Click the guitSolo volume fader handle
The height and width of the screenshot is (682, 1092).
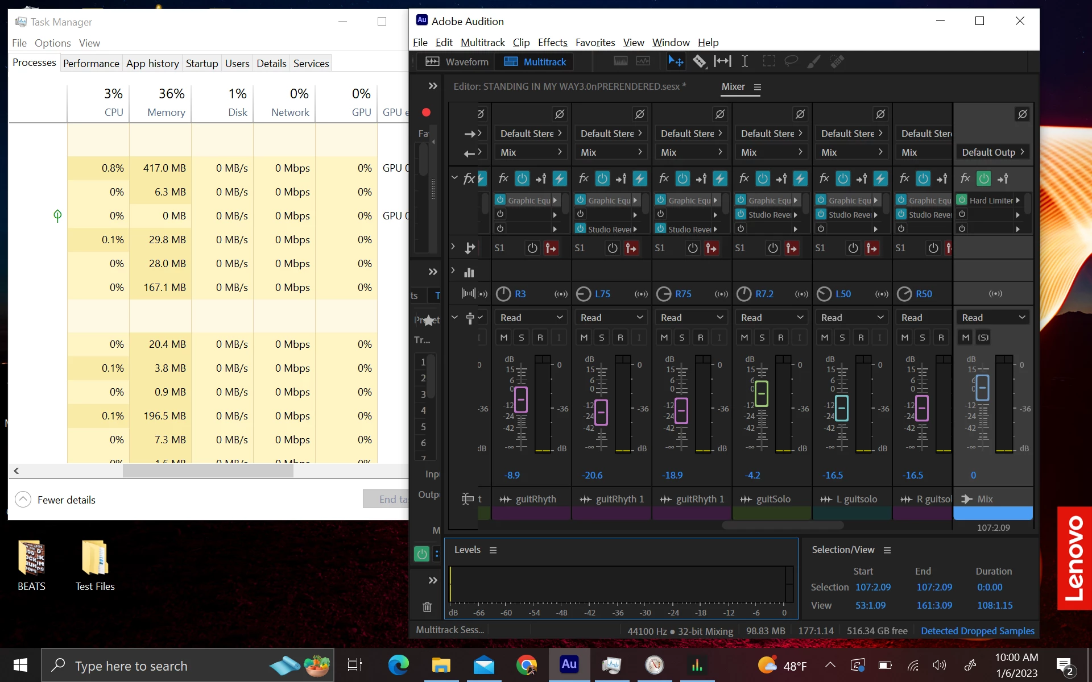(x=762, y=393)
